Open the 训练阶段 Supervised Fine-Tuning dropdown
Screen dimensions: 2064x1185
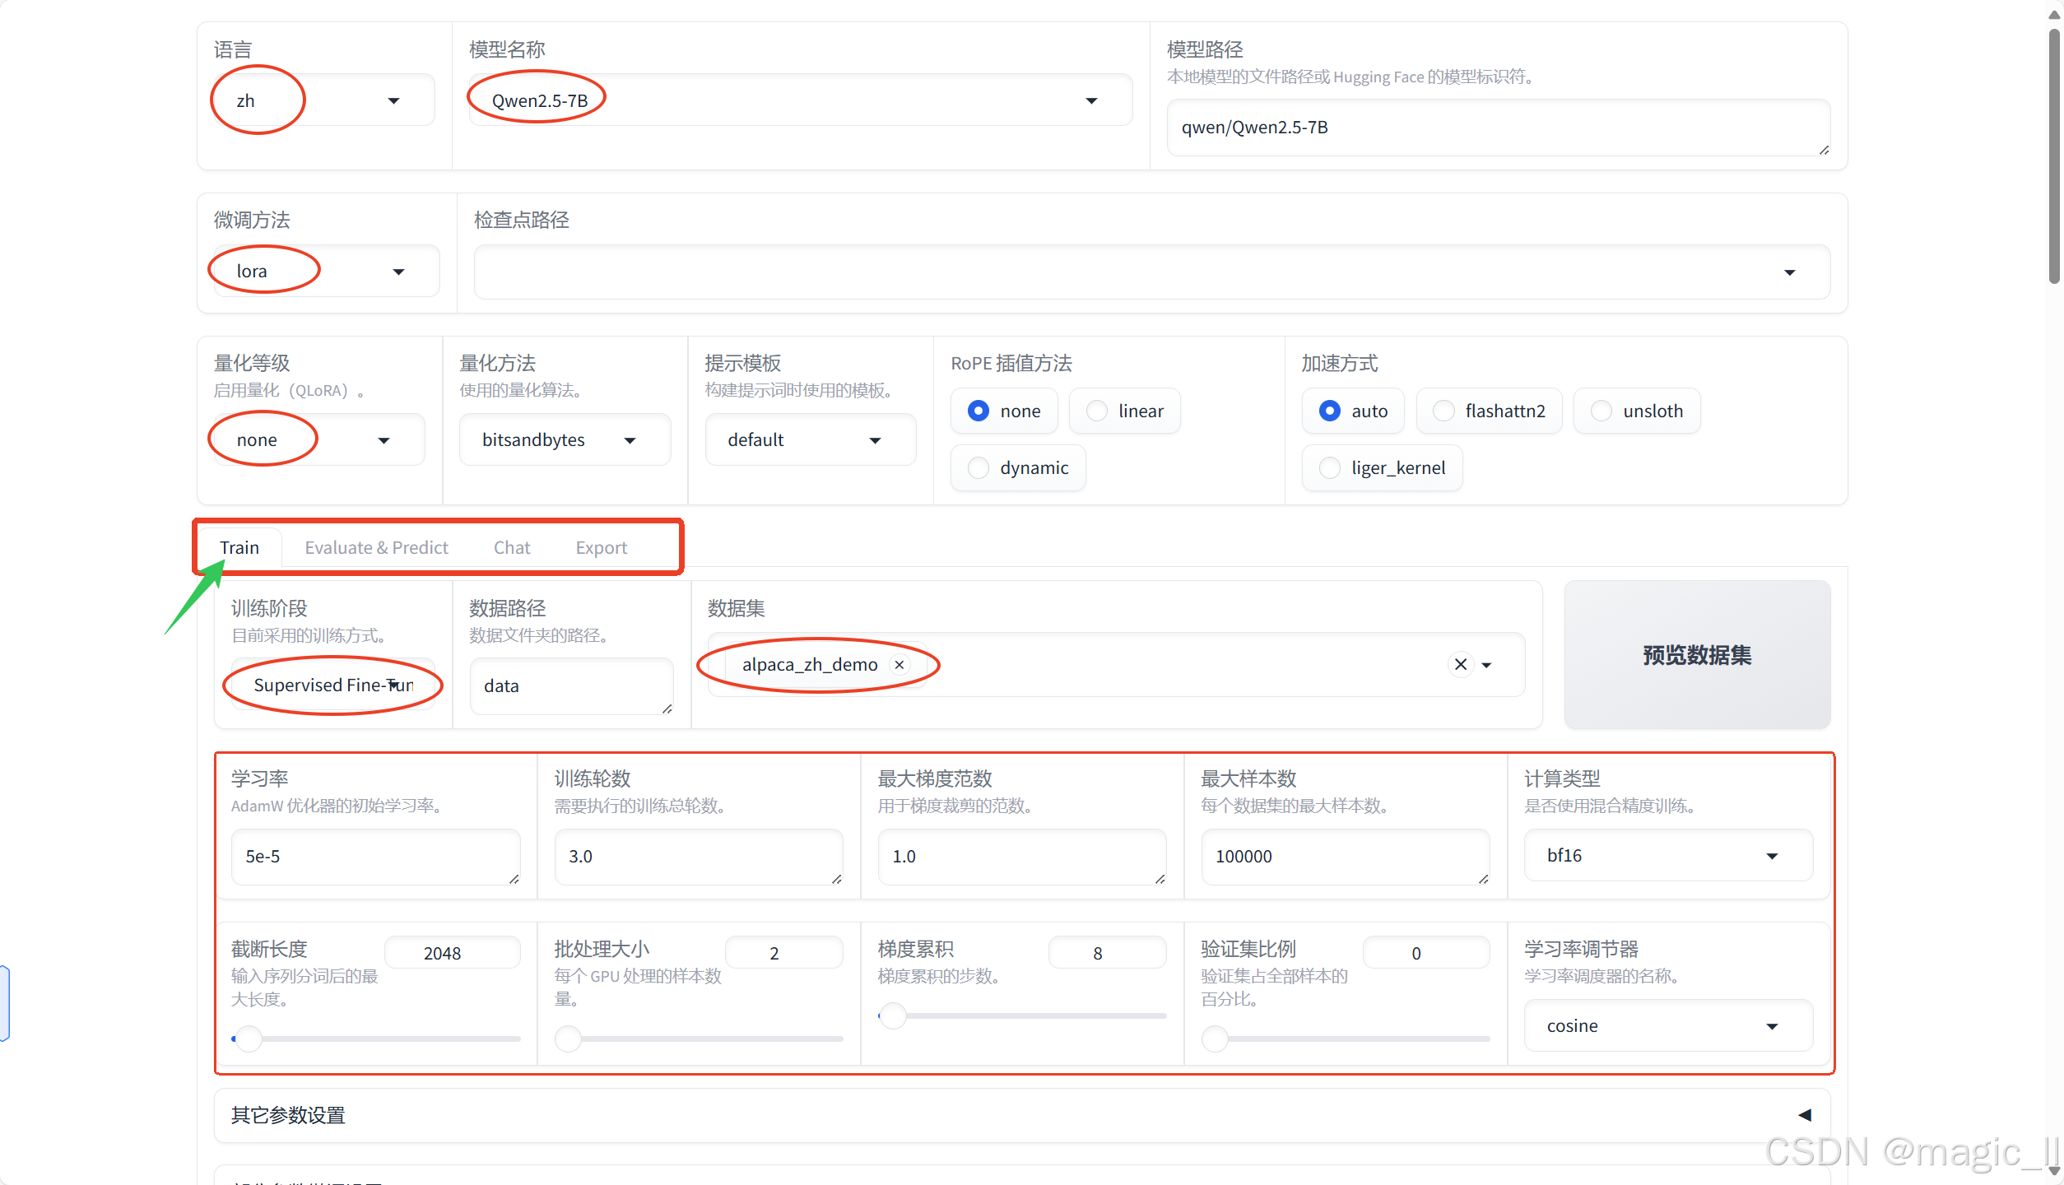pos(333,685)
